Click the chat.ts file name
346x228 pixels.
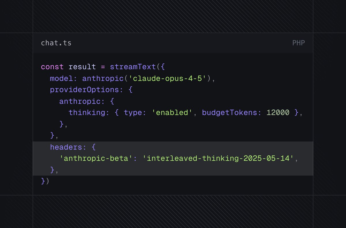[x=56, y=43]
